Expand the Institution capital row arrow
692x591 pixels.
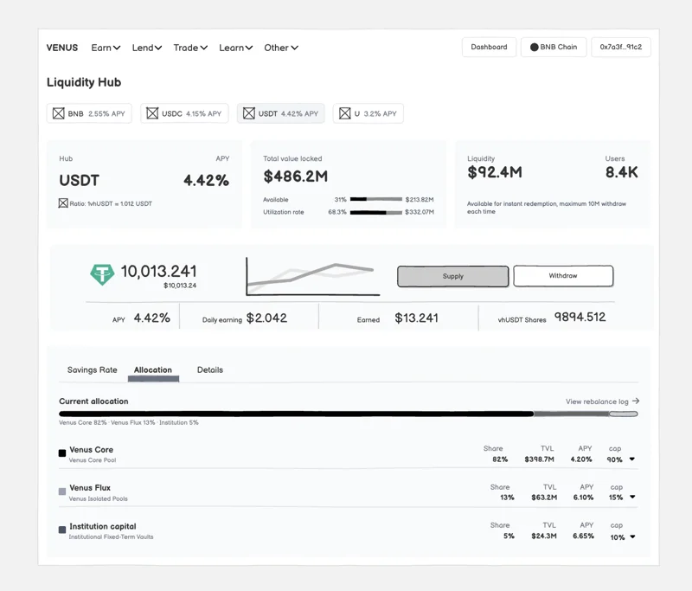coord(632,536)
